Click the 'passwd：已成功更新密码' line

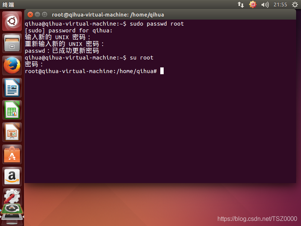tap(62, 51)
